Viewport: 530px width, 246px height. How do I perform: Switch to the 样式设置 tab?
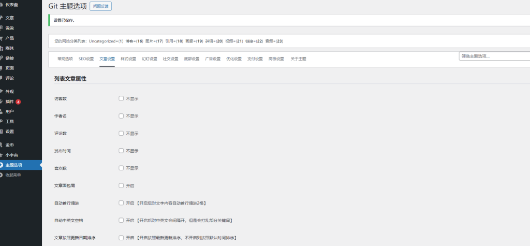pos(128,59)
